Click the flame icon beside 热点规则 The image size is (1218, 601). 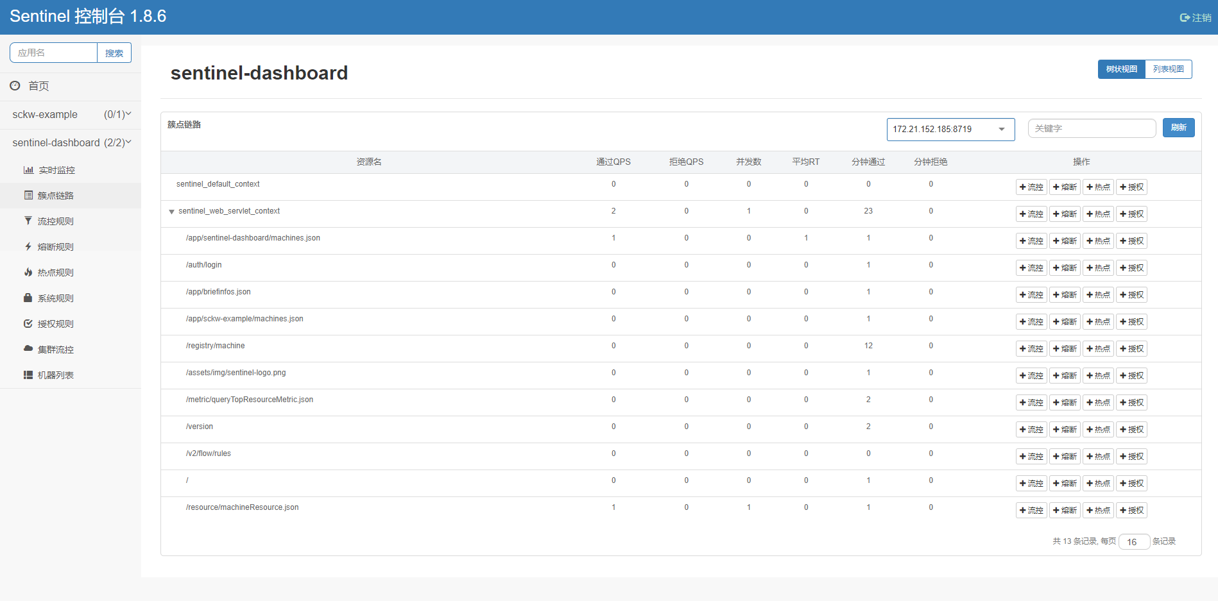pyautogui.click(x=28, y=272)
